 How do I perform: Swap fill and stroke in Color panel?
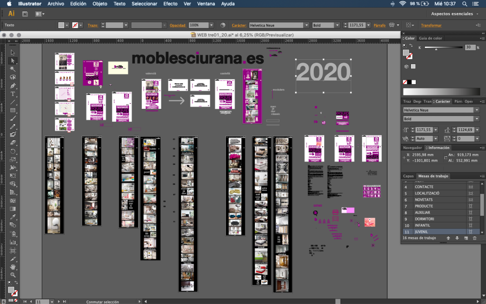point(411,46)
